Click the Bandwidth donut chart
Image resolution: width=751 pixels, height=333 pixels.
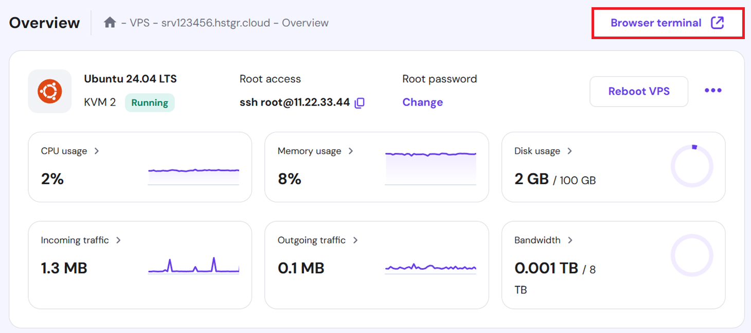[692, 255]
